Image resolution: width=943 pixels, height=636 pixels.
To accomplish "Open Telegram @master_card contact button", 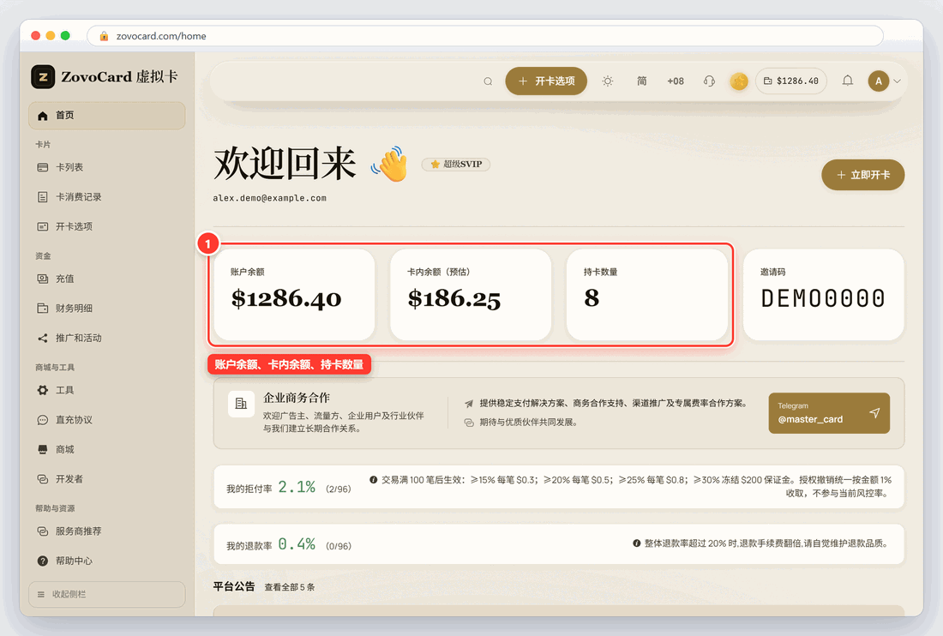I will (x=829, y=413).
